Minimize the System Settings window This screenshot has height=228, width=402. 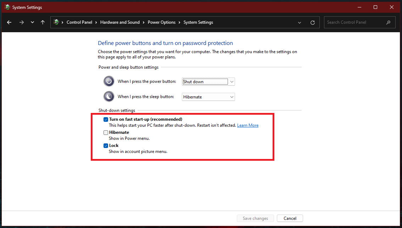click(359, 7)
